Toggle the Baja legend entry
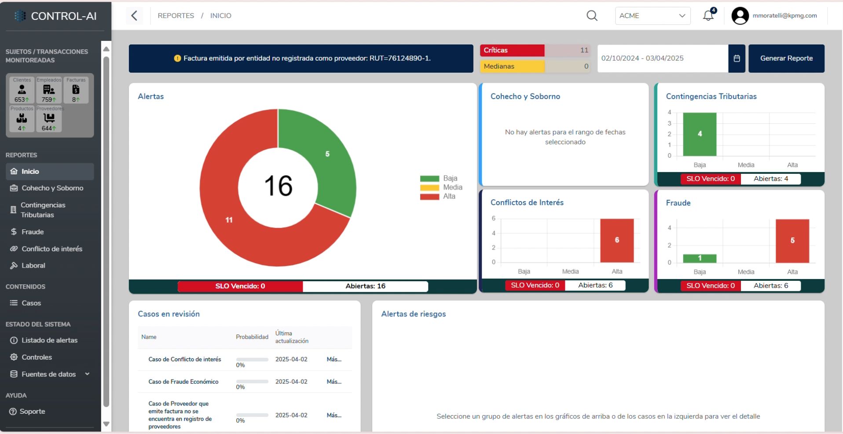The height and width of the screenshot is (434, 843). point(439,178)
